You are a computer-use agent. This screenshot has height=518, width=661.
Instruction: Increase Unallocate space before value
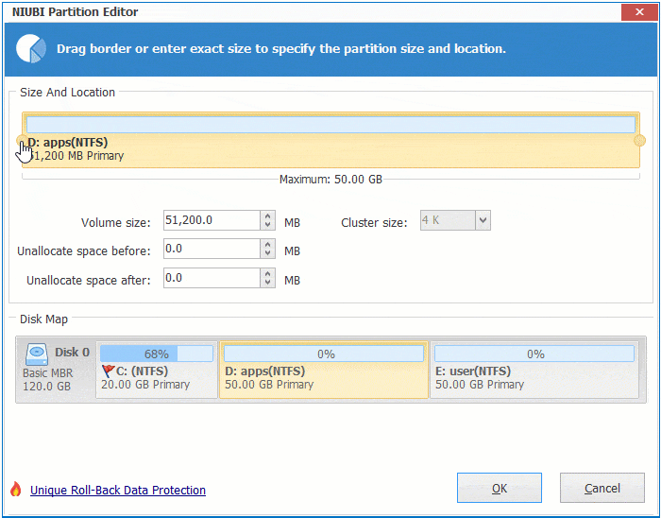click(x=267, y=244)
